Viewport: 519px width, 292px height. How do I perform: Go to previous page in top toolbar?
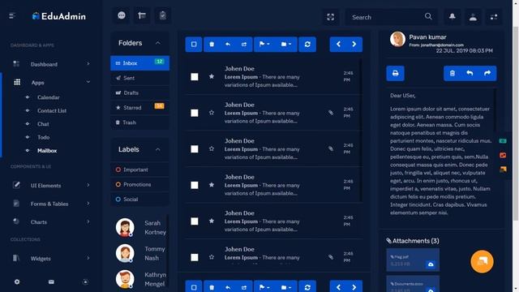(338, 45)
